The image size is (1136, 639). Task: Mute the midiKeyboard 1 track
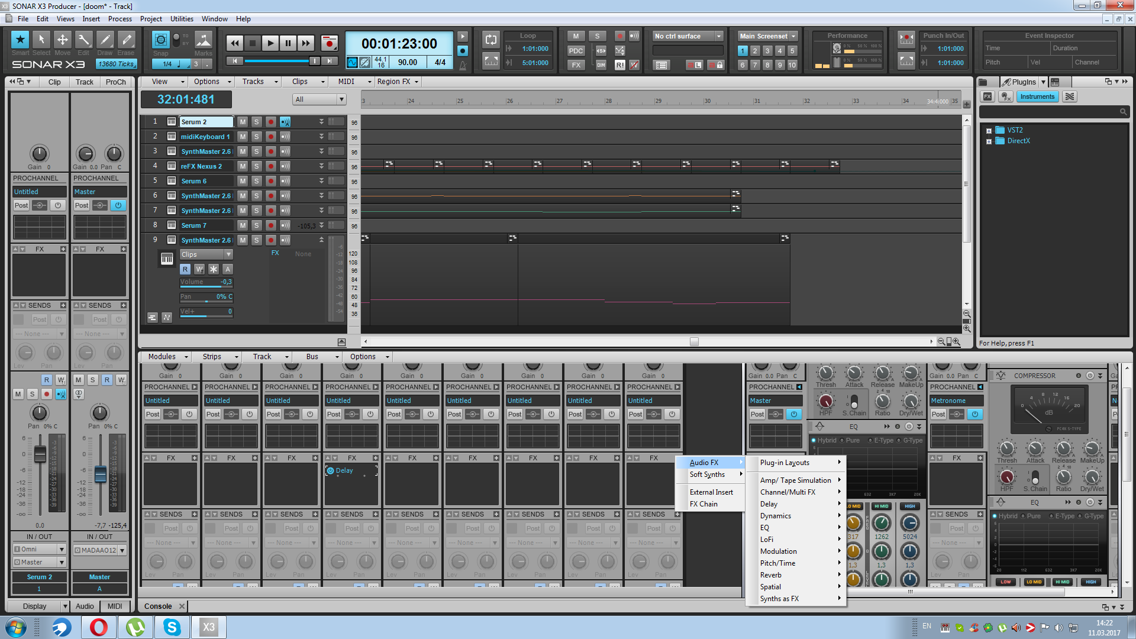(x=243, y=137)
